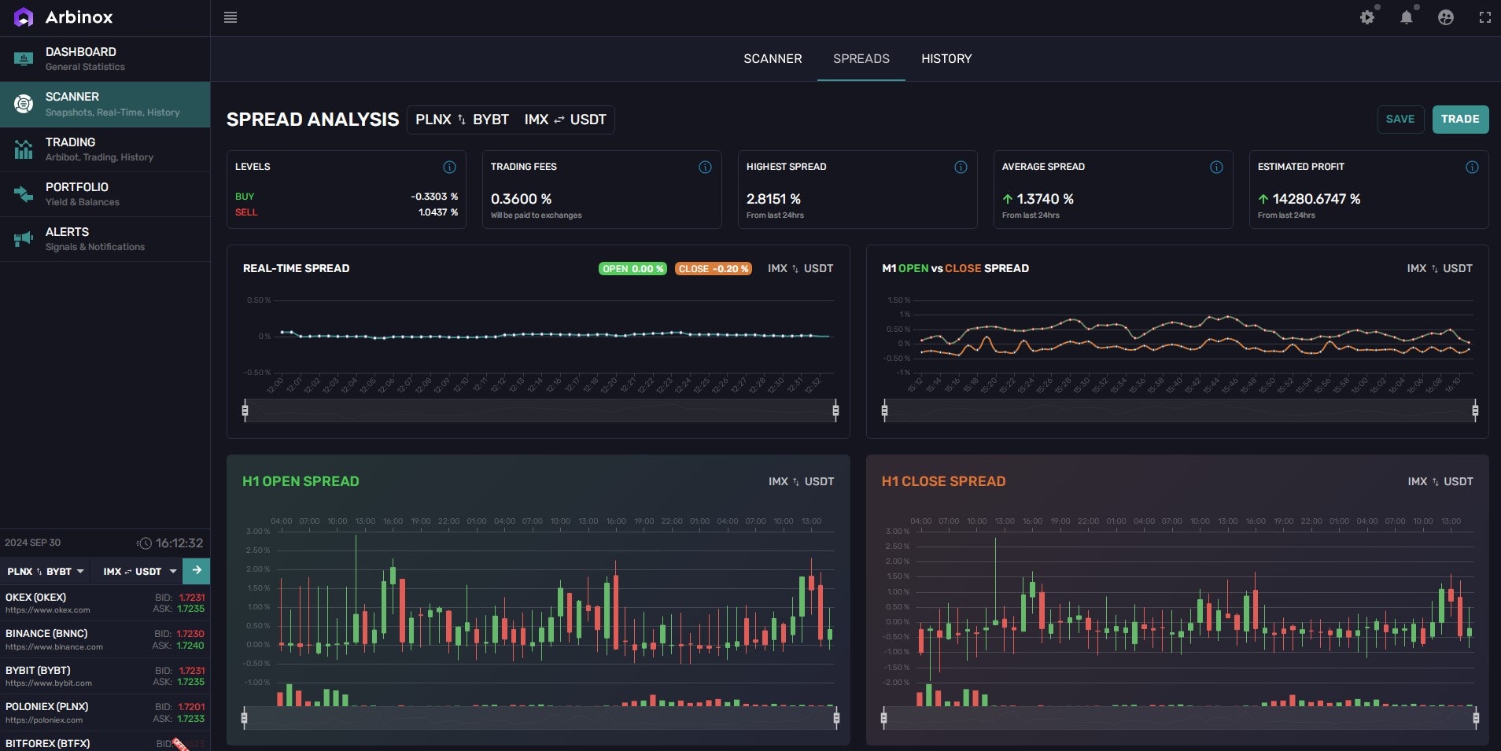This screenshot has height=751, width=1501.
Task: Open Dashboard General Statistics
Action: [x=105, y=59]
